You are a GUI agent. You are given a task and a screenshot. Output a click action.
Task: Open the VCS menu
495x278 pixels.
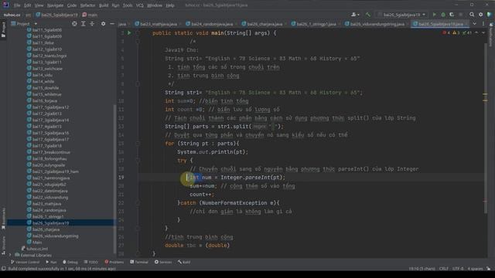[139, 5]
